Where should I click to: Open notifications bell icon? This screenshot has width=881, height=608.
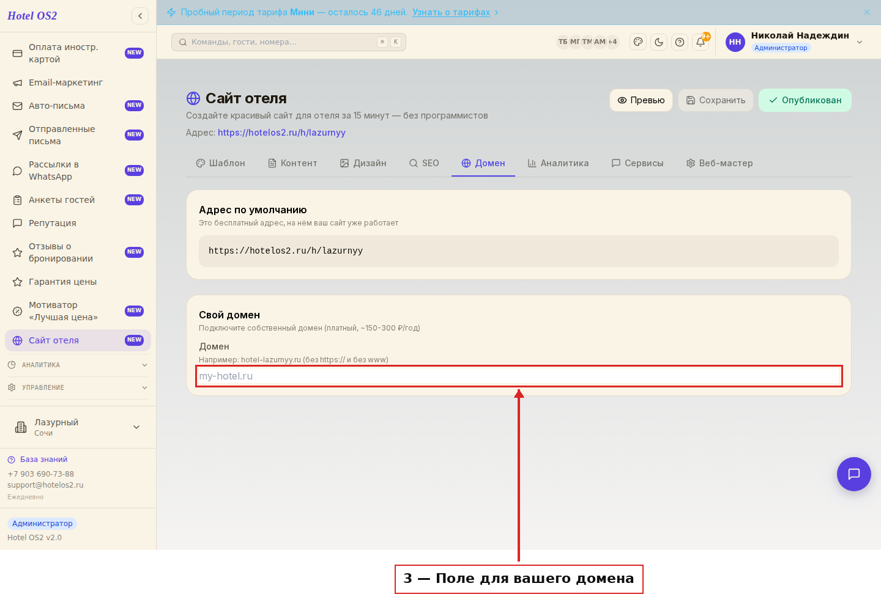coord(701,42)
